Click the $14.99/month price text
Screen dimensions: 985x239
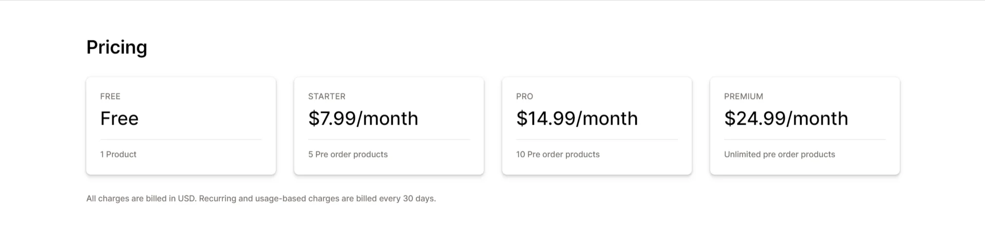(x=577, y=118)
